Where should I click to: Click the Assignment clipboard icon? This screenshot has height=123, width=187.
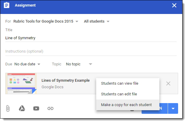pyautogui.click(x=7, y=5)
